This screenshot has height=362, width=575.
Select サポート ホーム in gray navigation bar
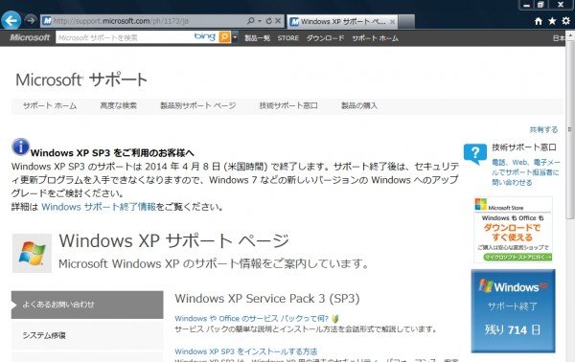(50, 106)
